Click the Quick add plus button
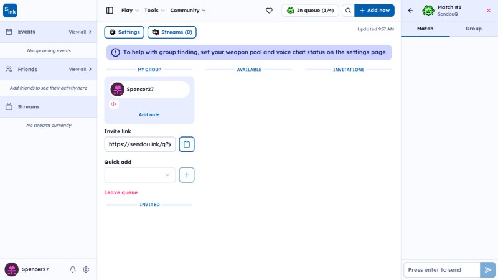The height and width of the screenshot is (280, 498). 186,175
